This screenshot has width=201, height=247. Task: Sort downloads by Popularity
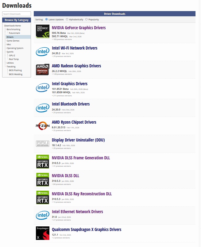pyautogui.click(x=86, y=19)
